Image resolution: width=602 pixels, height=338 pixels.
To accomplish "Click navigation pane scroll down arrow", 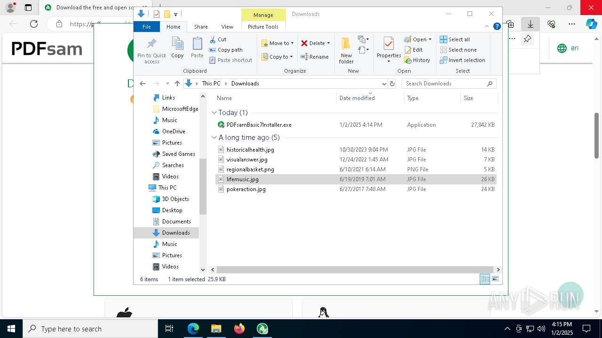I will (x=203, y=269).
